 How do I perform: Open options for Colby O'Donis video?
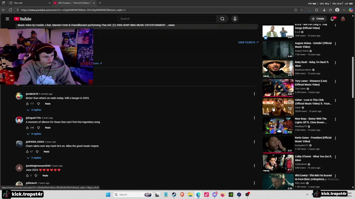pos(335,157)
